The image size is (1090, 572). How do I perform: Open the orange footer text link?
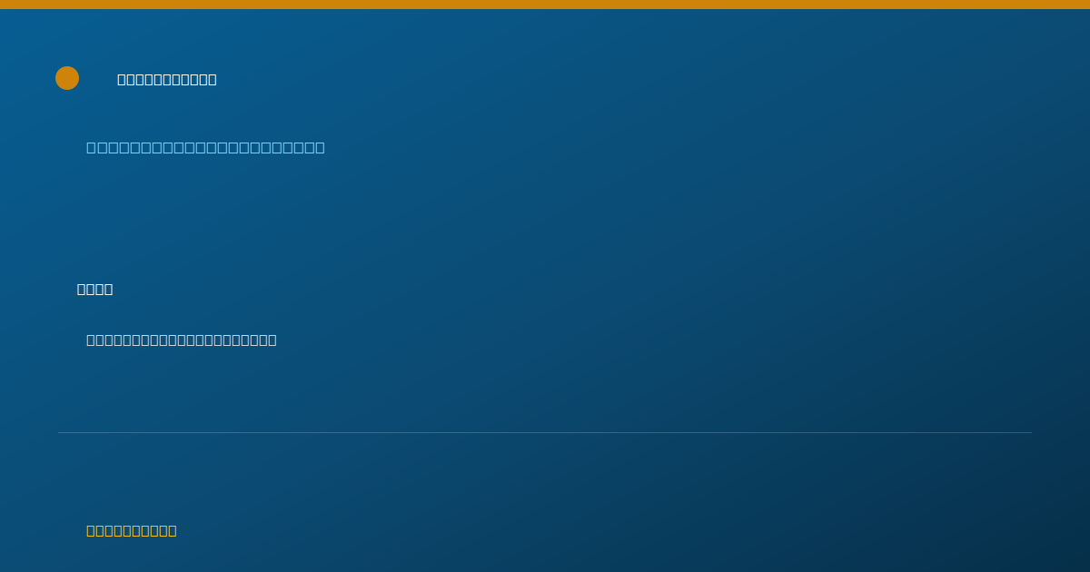pyautogui.click(x=132, y=530)
